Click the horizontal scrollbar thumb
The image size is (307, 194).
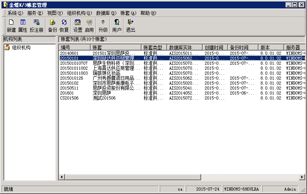[x=133, y=177]
